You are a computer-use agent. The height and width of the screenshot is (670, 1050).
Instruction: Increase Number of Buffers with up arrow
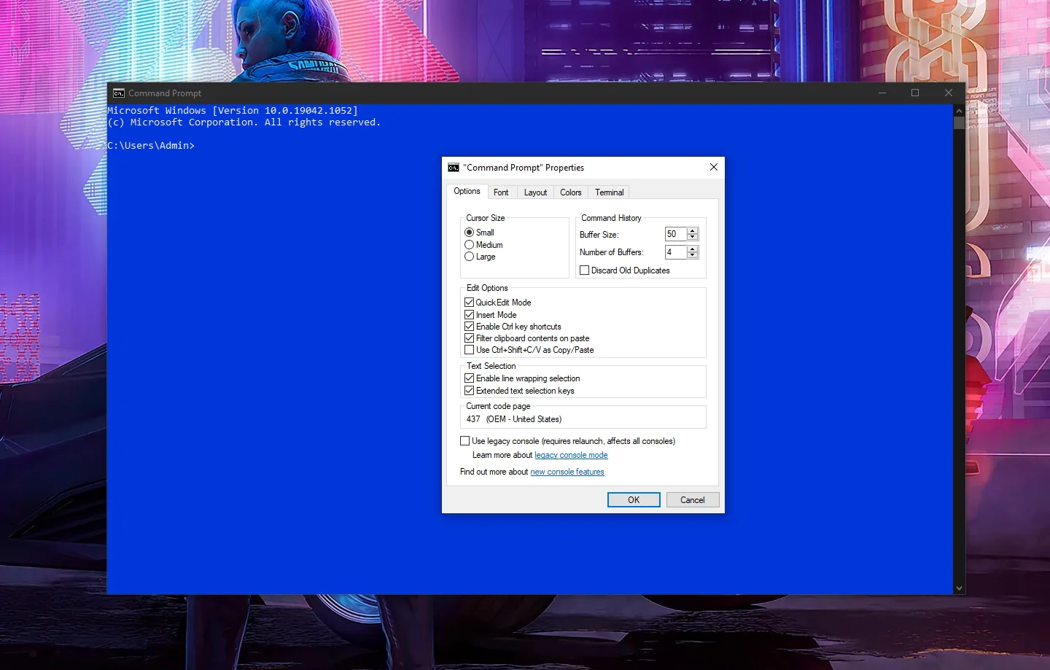[x=693, y=249]
